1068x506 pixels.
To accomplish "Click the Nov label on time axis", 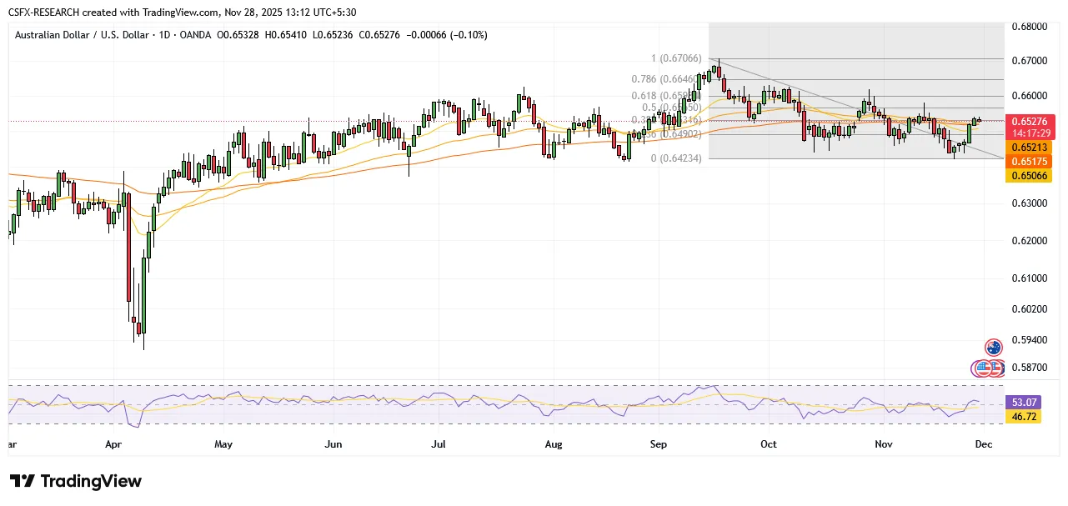I will click(x=884, y=444).
